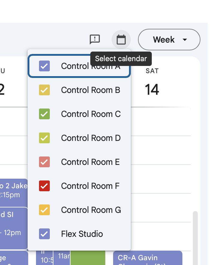Toggle the Control Room B checkbox
The image size is (213, 265).
44,90
